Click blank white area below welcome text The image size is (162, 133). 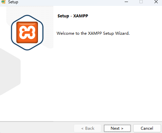[107, 76]
